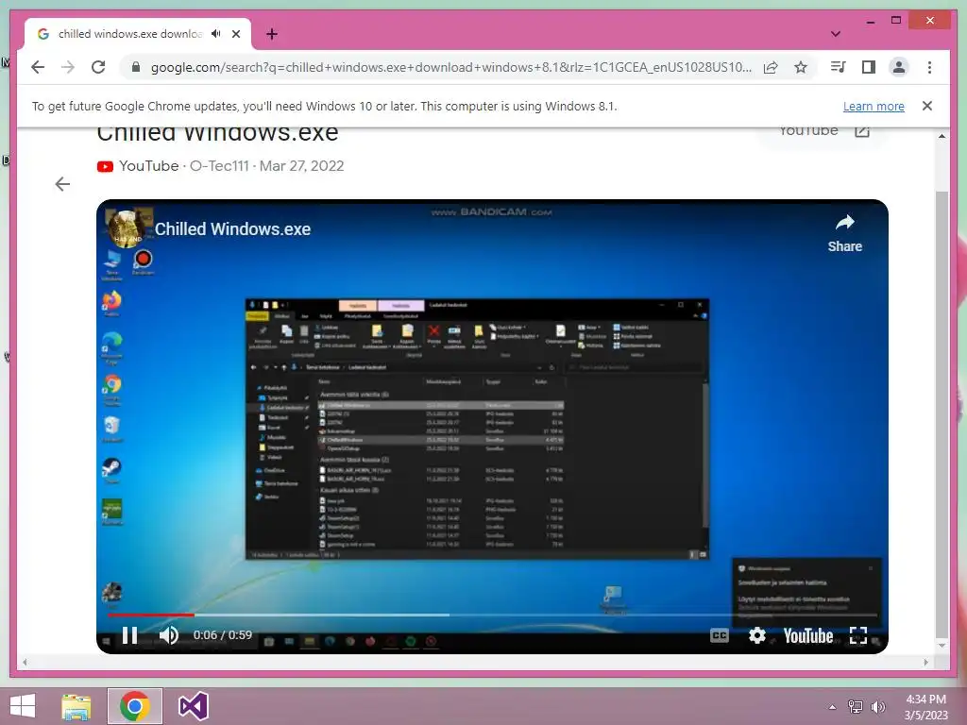Image resolution: width=967 pixels, height=725 pixels.
Task: Show hidden system tray icons
Action: (x=832, y=707)
